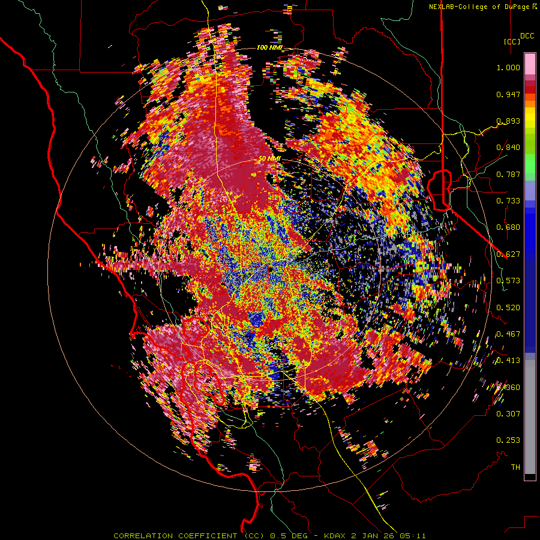Pick the light pink swatch beside 1.000
540x540 pixels.
point(530,64)
